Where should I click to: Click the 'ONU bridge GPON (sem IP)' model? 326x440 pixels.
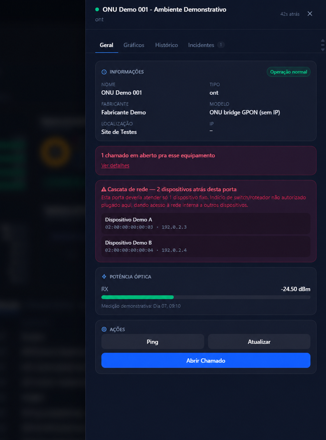click(x=245, y=112)
